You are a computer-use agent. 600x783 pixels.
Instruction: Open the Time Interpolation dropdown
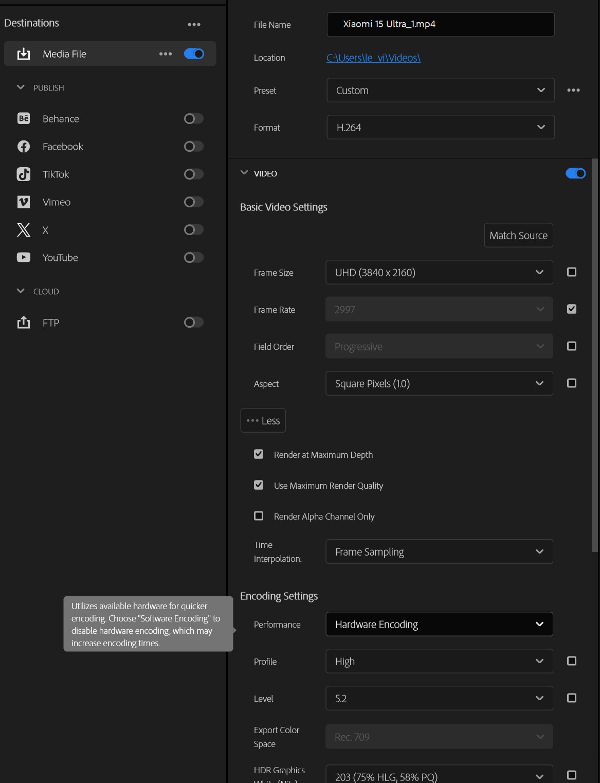439,551
